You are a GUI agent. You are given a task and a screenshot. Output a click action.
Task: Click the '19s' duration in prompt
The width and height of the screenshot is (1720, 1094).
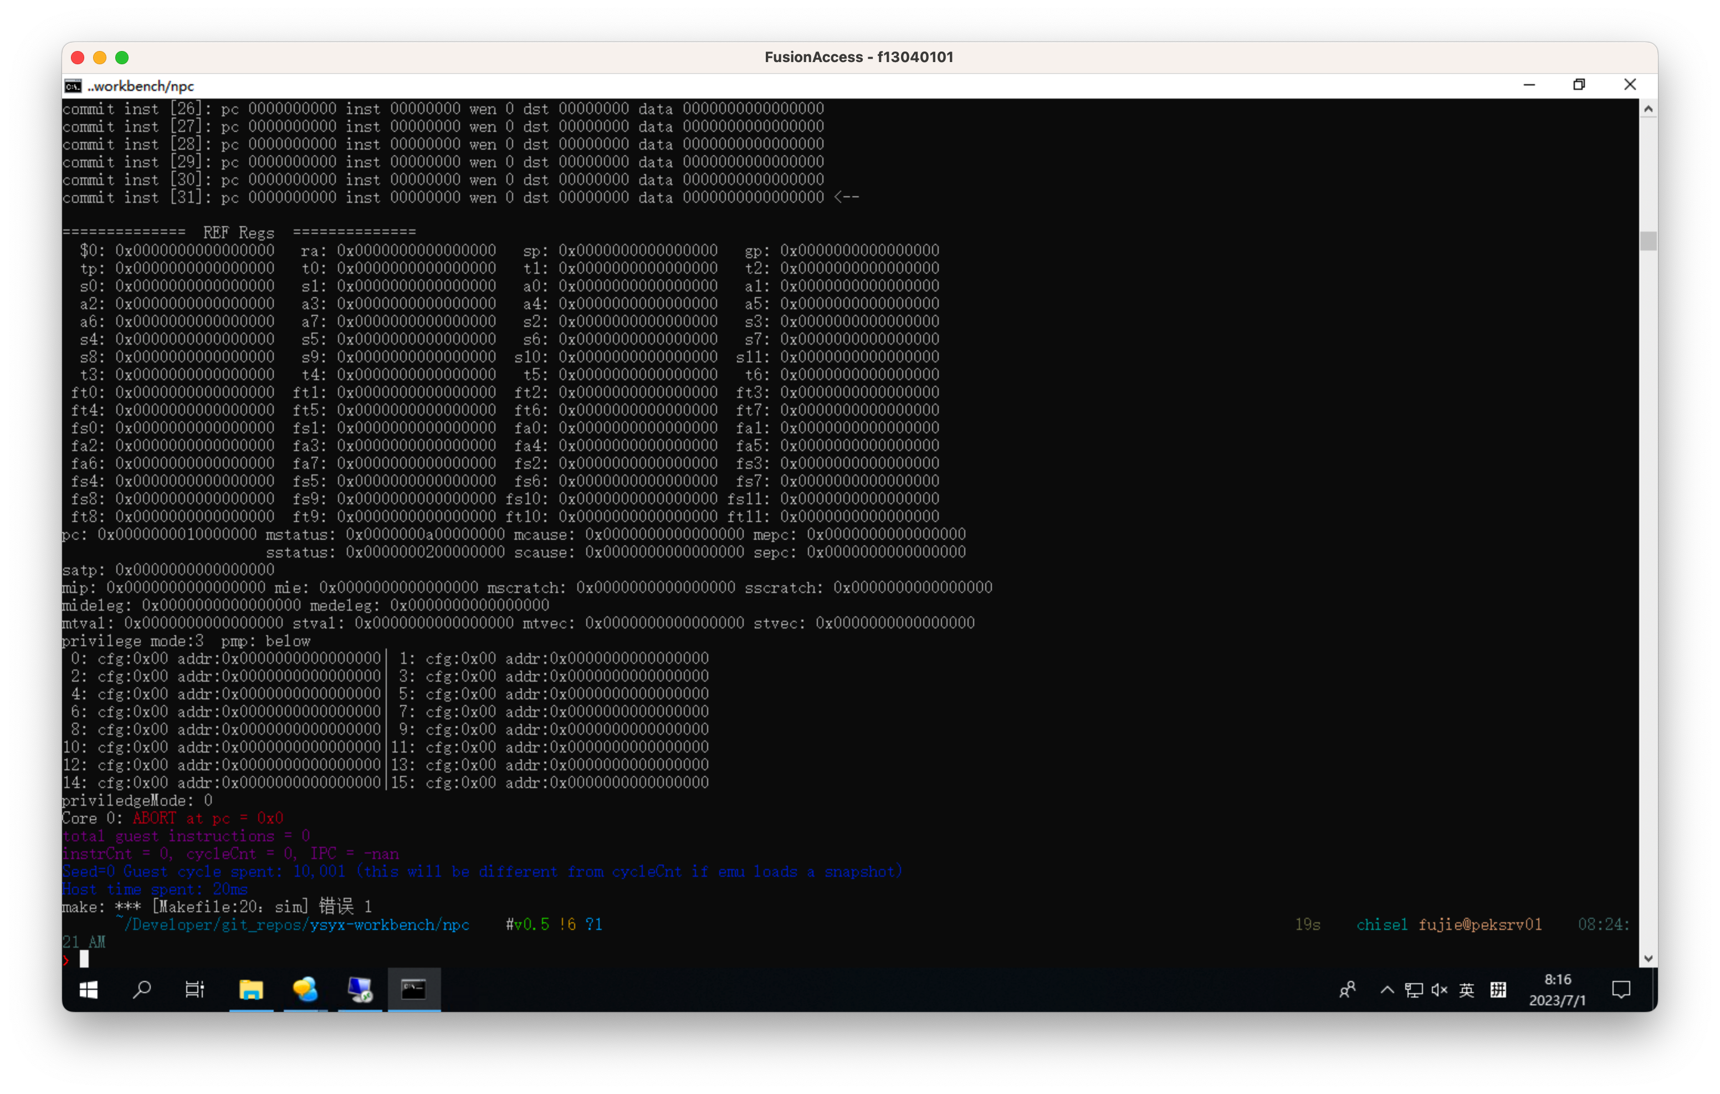pos(1307,924)
